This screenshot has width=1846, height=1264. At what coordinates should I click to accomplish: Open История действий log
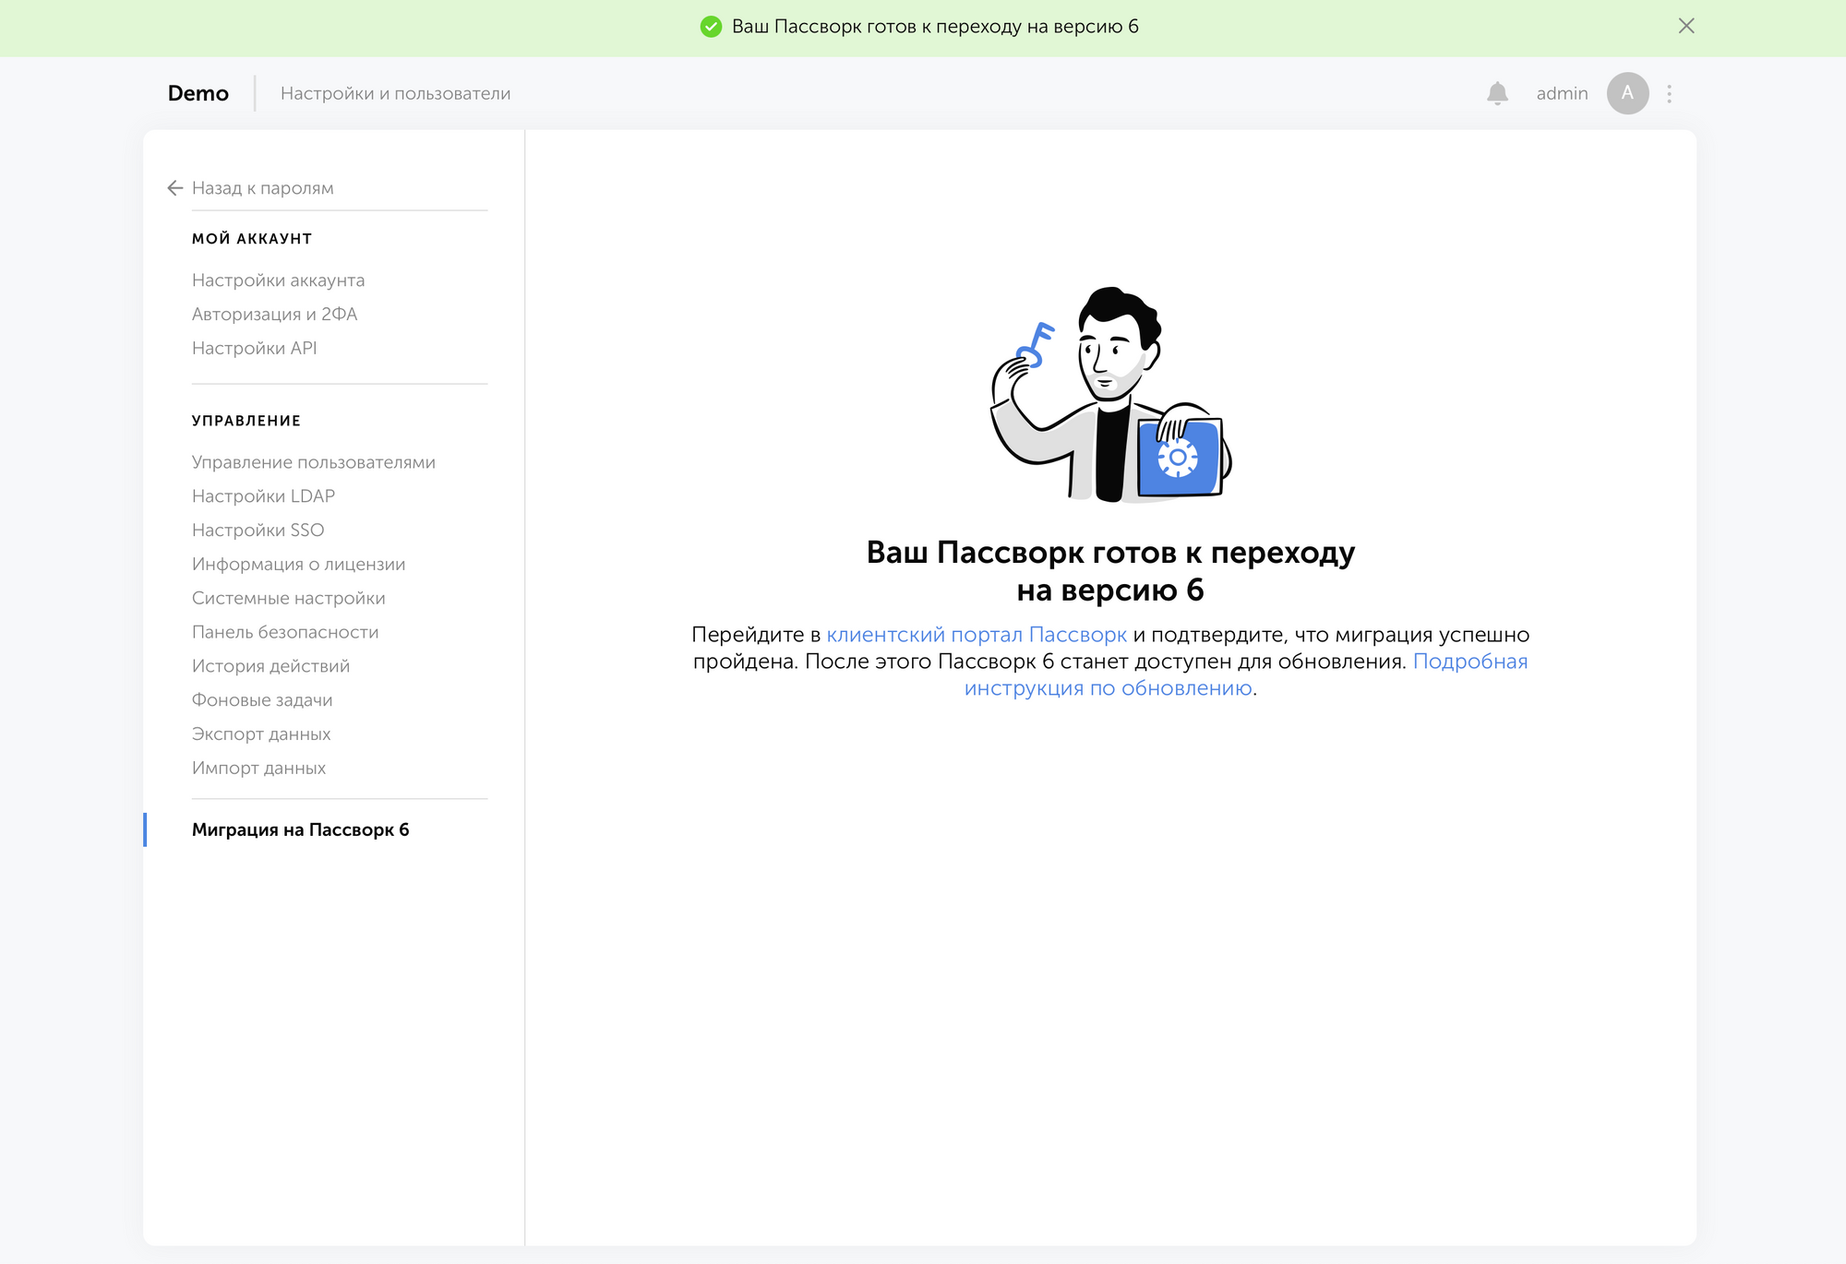270,666
